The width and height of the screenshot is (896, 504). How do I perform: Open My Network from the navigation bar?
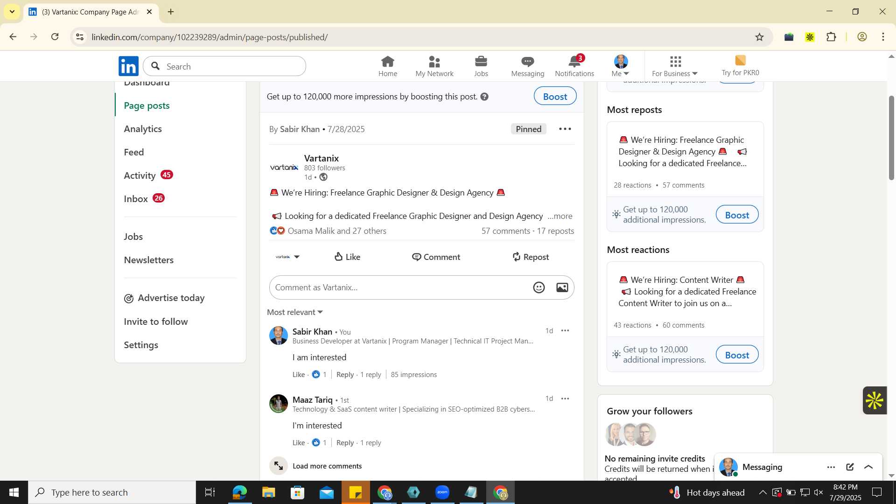[x=434, y=66]
